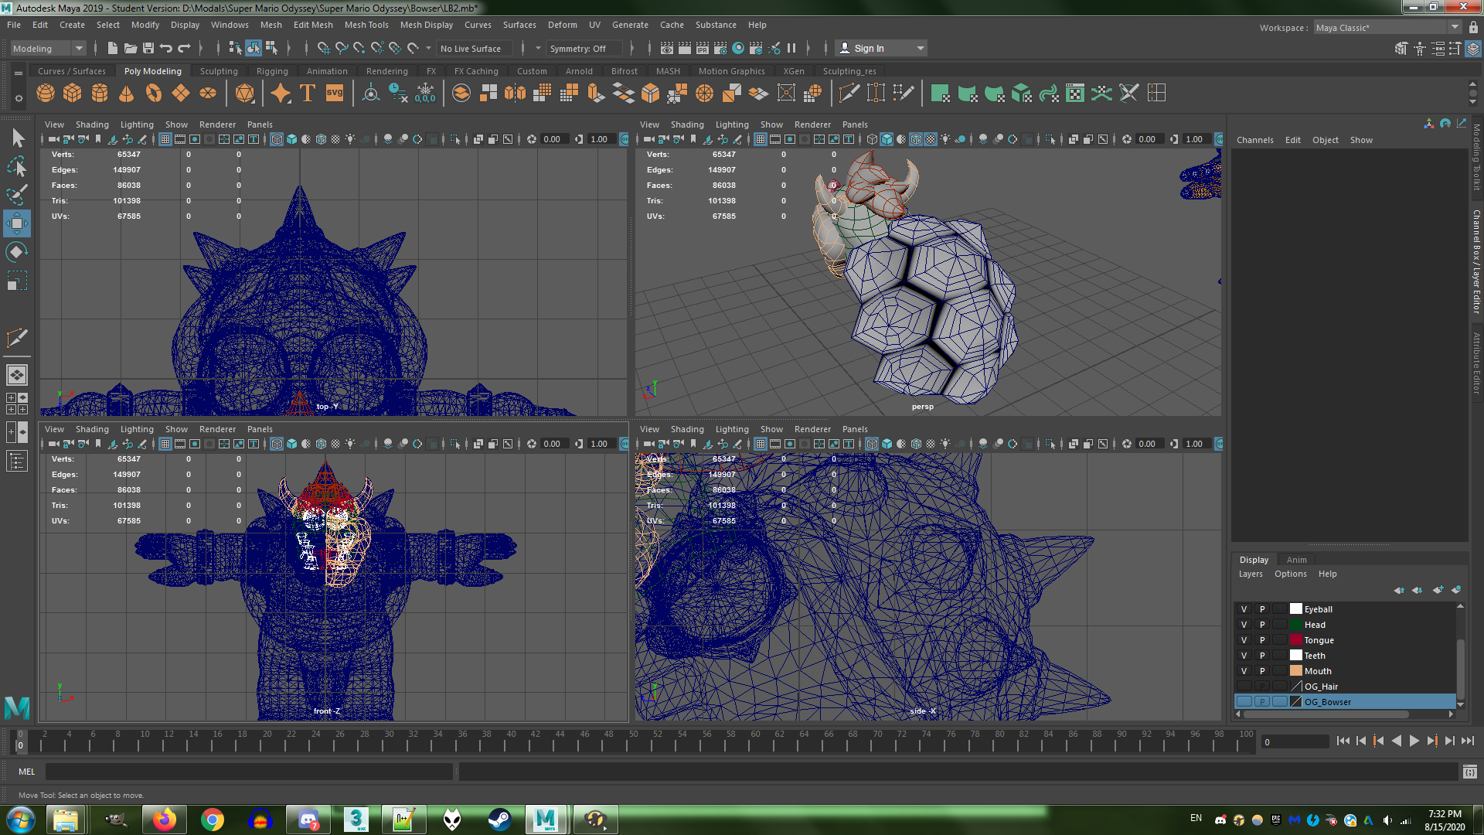This screenshot has height=835, width=1484.
Task: Create a Polygon Cylinder from shelf
Action: point(100,94)
